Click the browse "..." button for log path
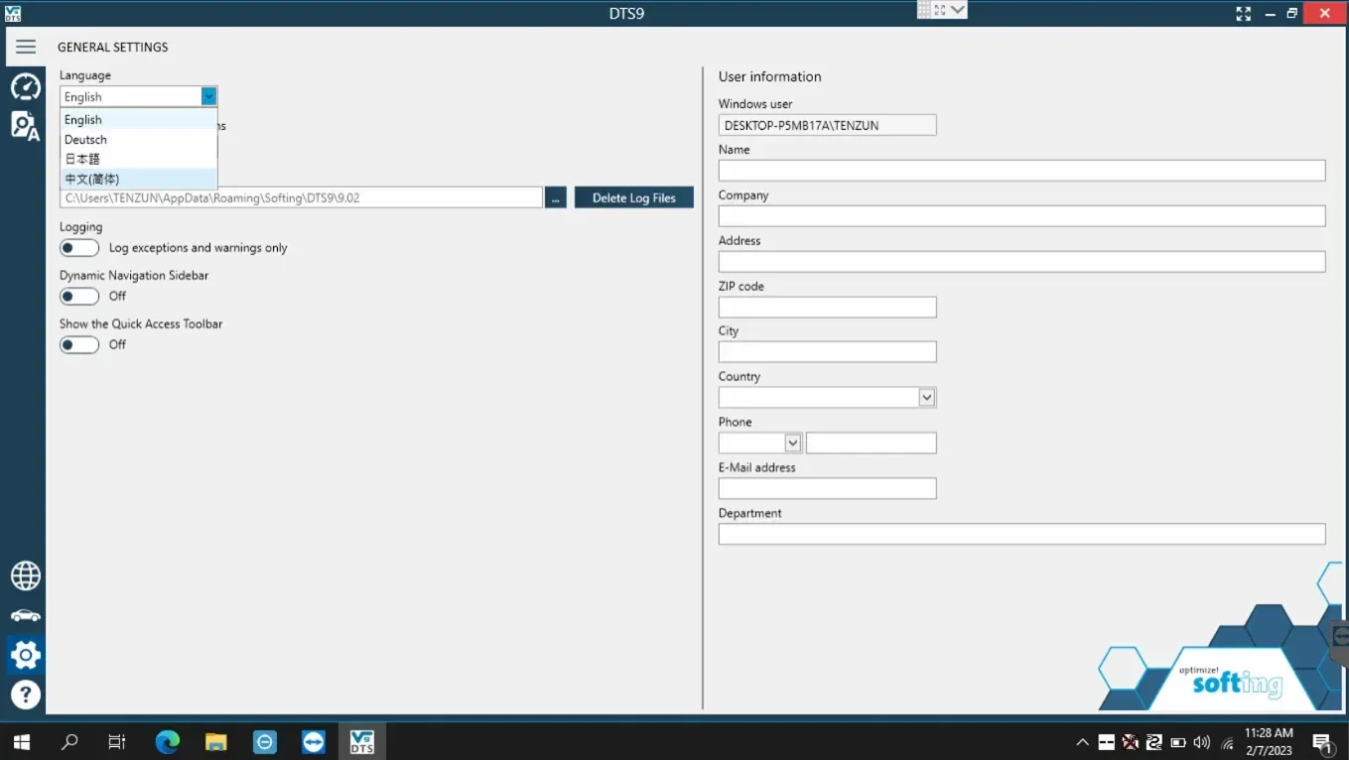This screenshot has width=1349, height=760. (556, 197)
